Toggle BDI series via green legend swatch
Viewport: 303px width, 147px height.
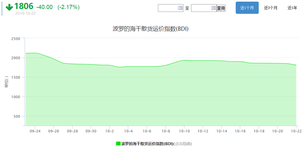click(118, 143)
